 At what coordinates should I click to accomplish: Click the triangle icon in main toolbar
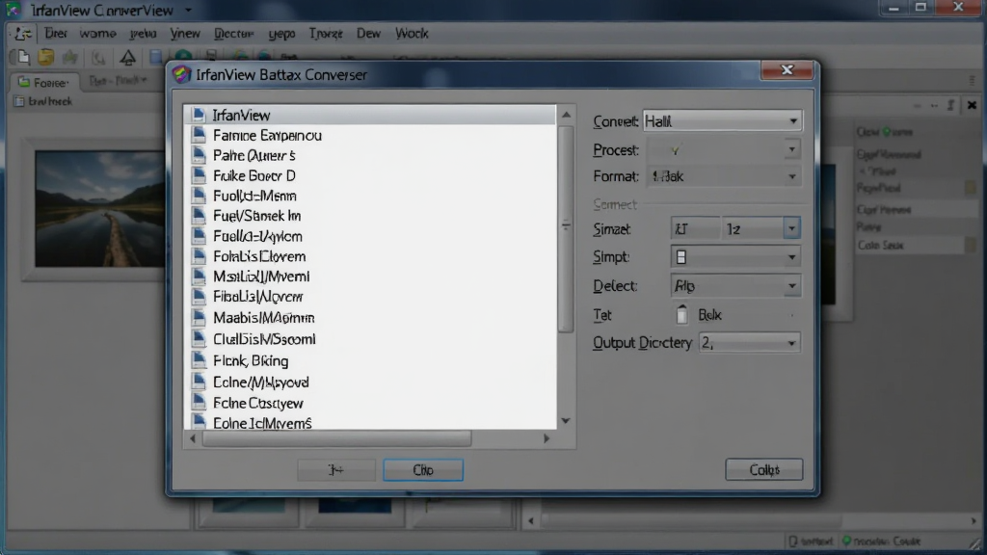(128, 58)
